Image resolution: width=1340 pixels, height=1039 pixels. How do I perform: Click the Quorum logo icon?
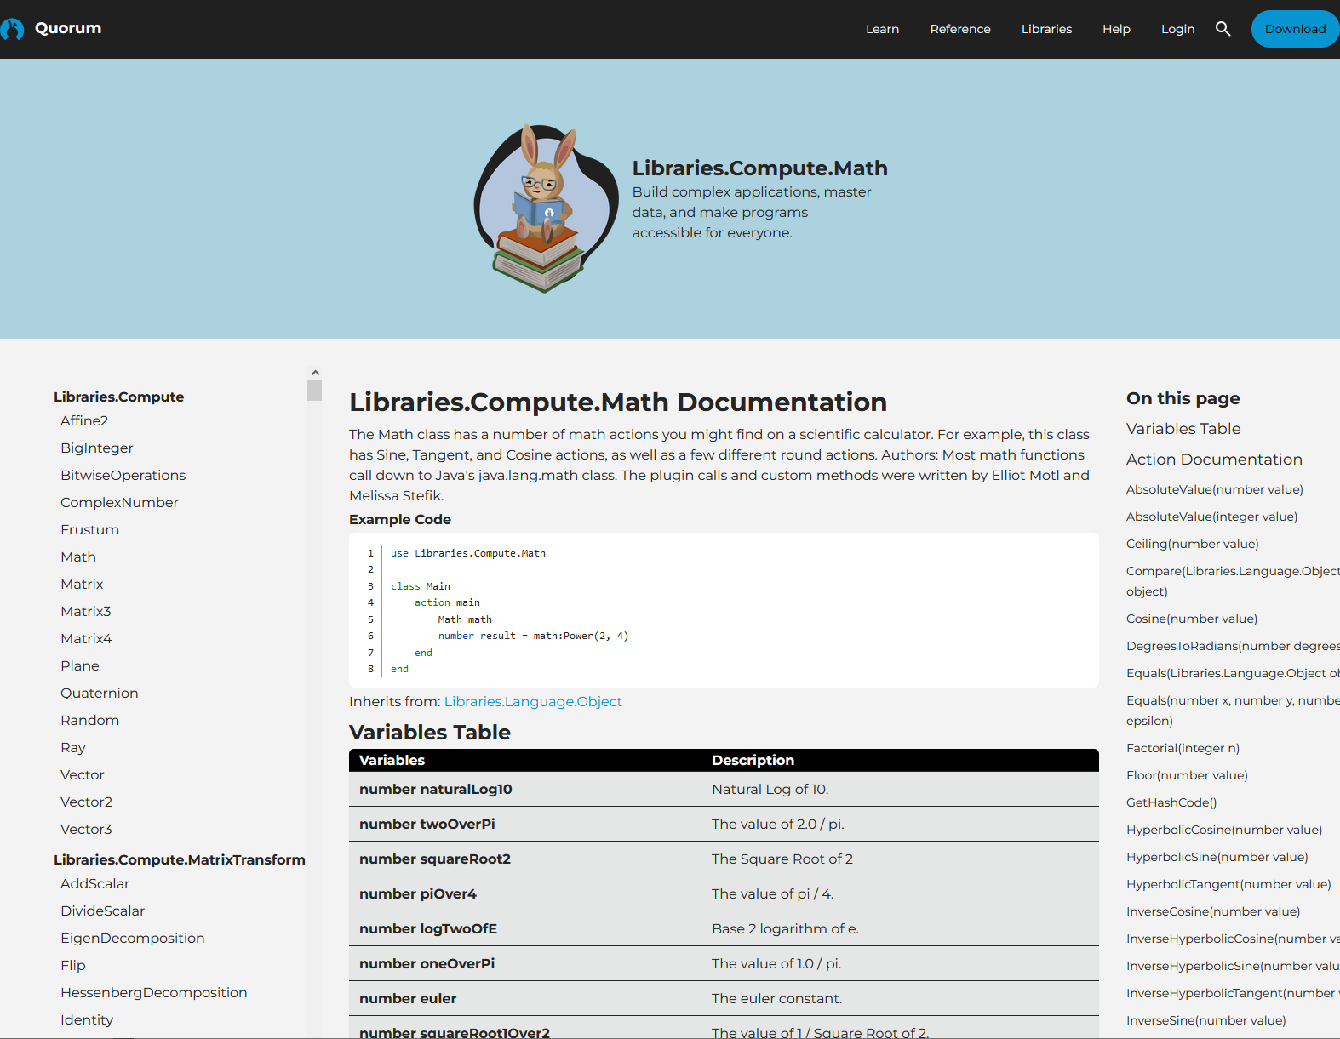(x=12, y=29)
